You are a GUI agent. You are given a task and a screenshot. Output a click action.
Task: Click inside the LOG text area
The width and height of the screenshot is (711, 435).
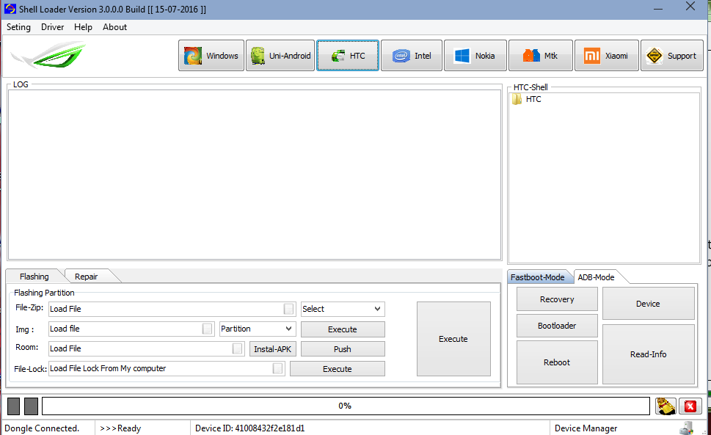click(x=255, y=175)
